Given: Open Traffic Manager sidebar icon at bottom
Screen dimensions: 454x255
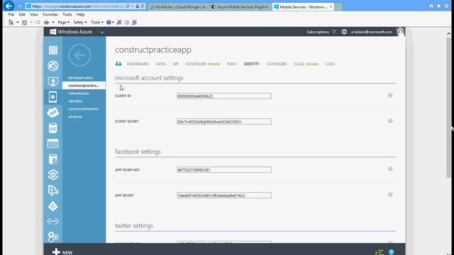Looking at the screenshot, I should click(53, 237).
